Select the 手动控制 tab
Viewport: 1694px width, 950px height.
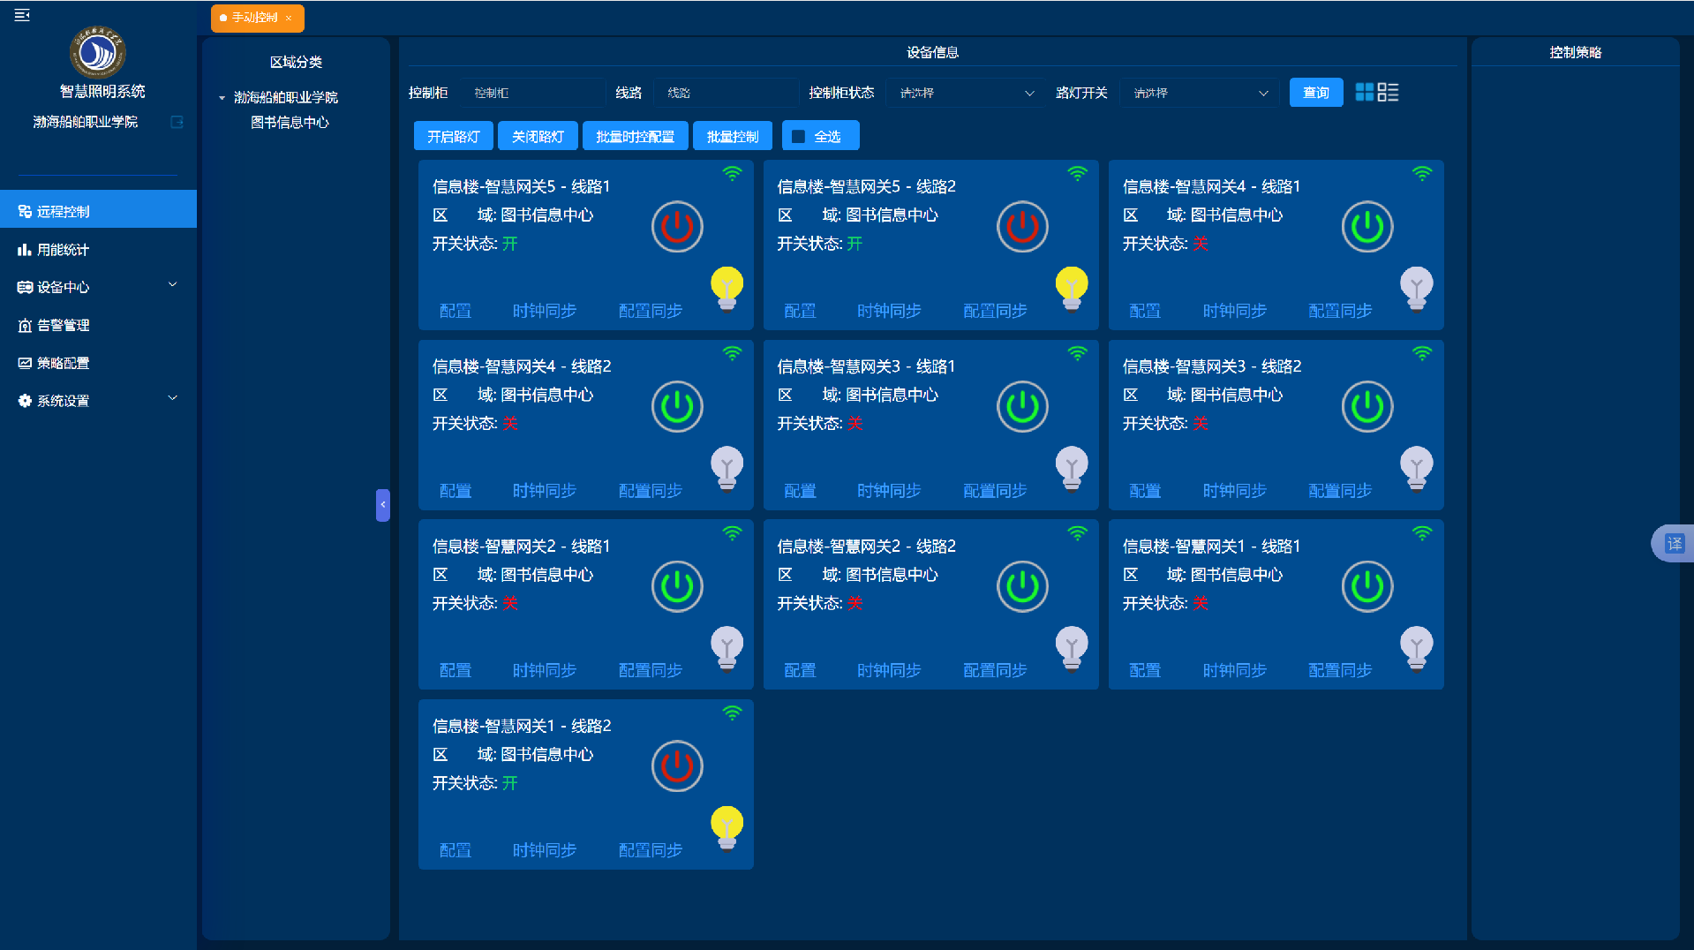click(x=255, y=18)
